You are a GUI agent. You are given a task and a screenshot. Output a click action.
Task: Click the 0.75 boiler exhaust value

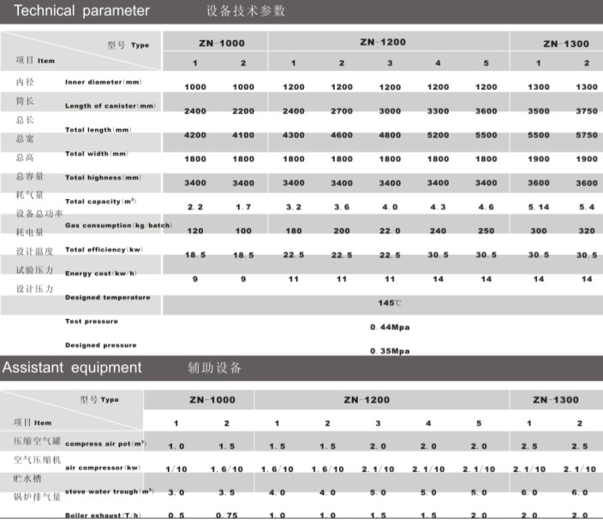226,516
